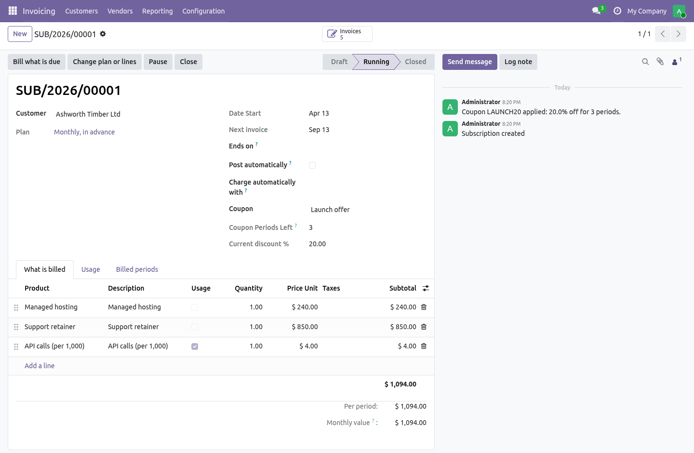Search messages in the chatter
Viewport: 694px width, 453px height.
pos(645,62)
